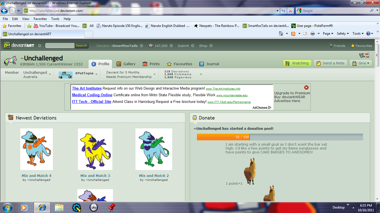Open The Art Institutes ad link
Screen dimensions: 380x213
pos(87,88)
